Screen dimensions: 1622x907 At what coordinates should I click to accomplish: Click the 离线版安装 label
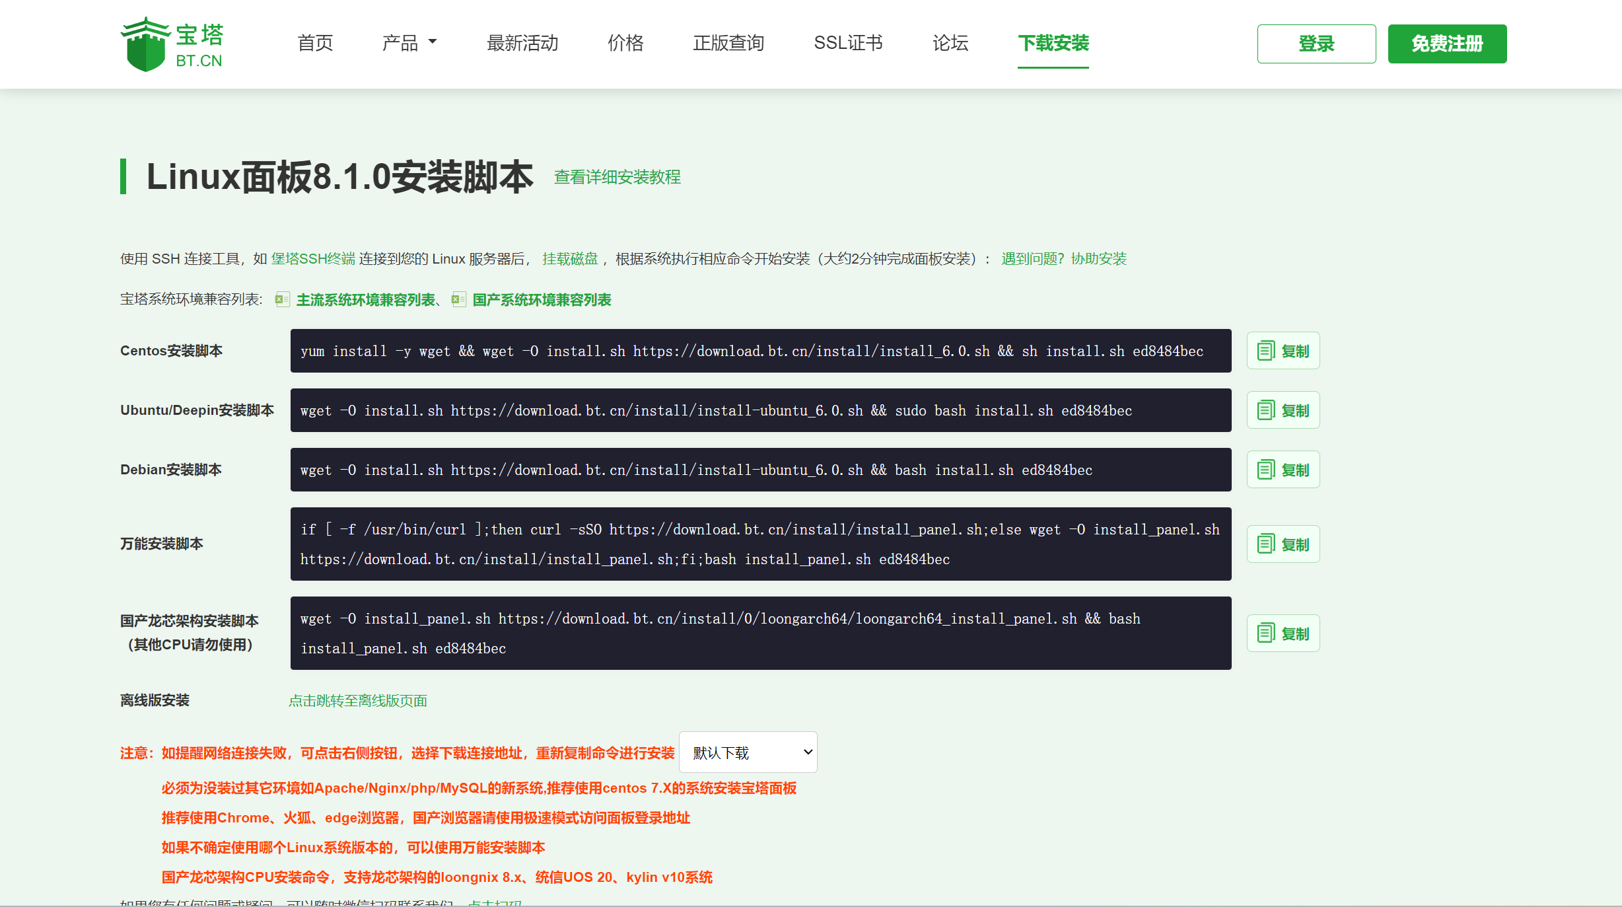tap(155, 700)
